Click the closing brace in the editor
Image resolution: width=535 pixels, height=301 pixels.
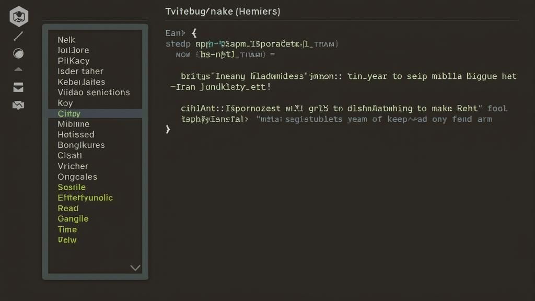coord(168,129)
